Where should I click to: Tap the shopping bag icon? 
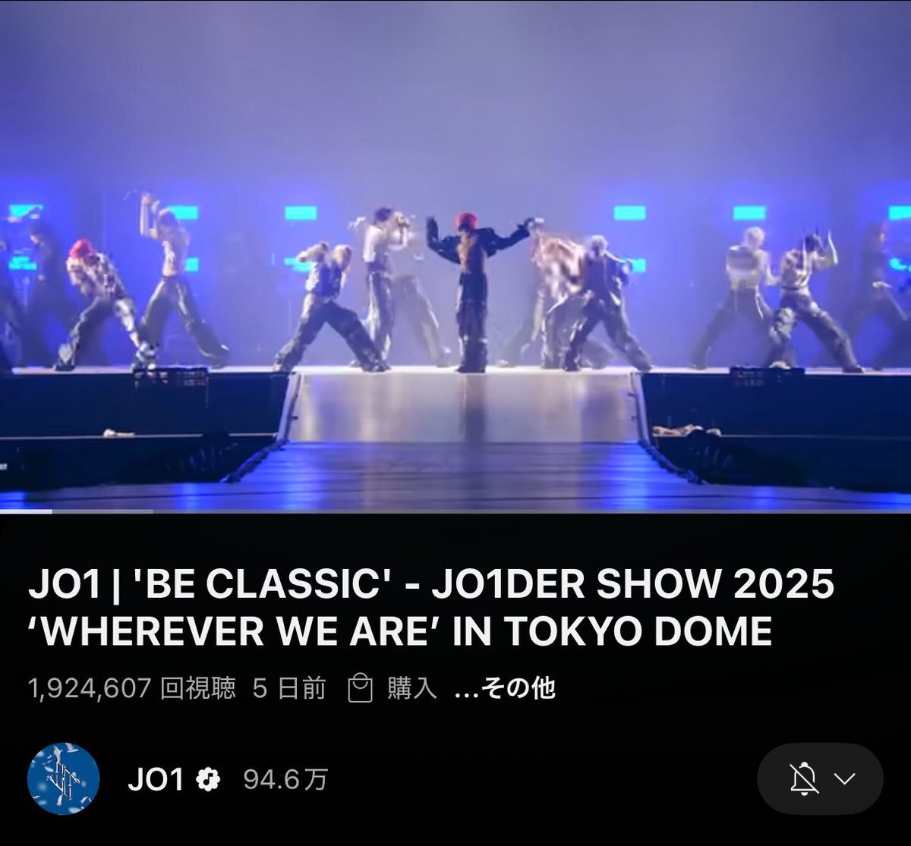pos(360,688)
